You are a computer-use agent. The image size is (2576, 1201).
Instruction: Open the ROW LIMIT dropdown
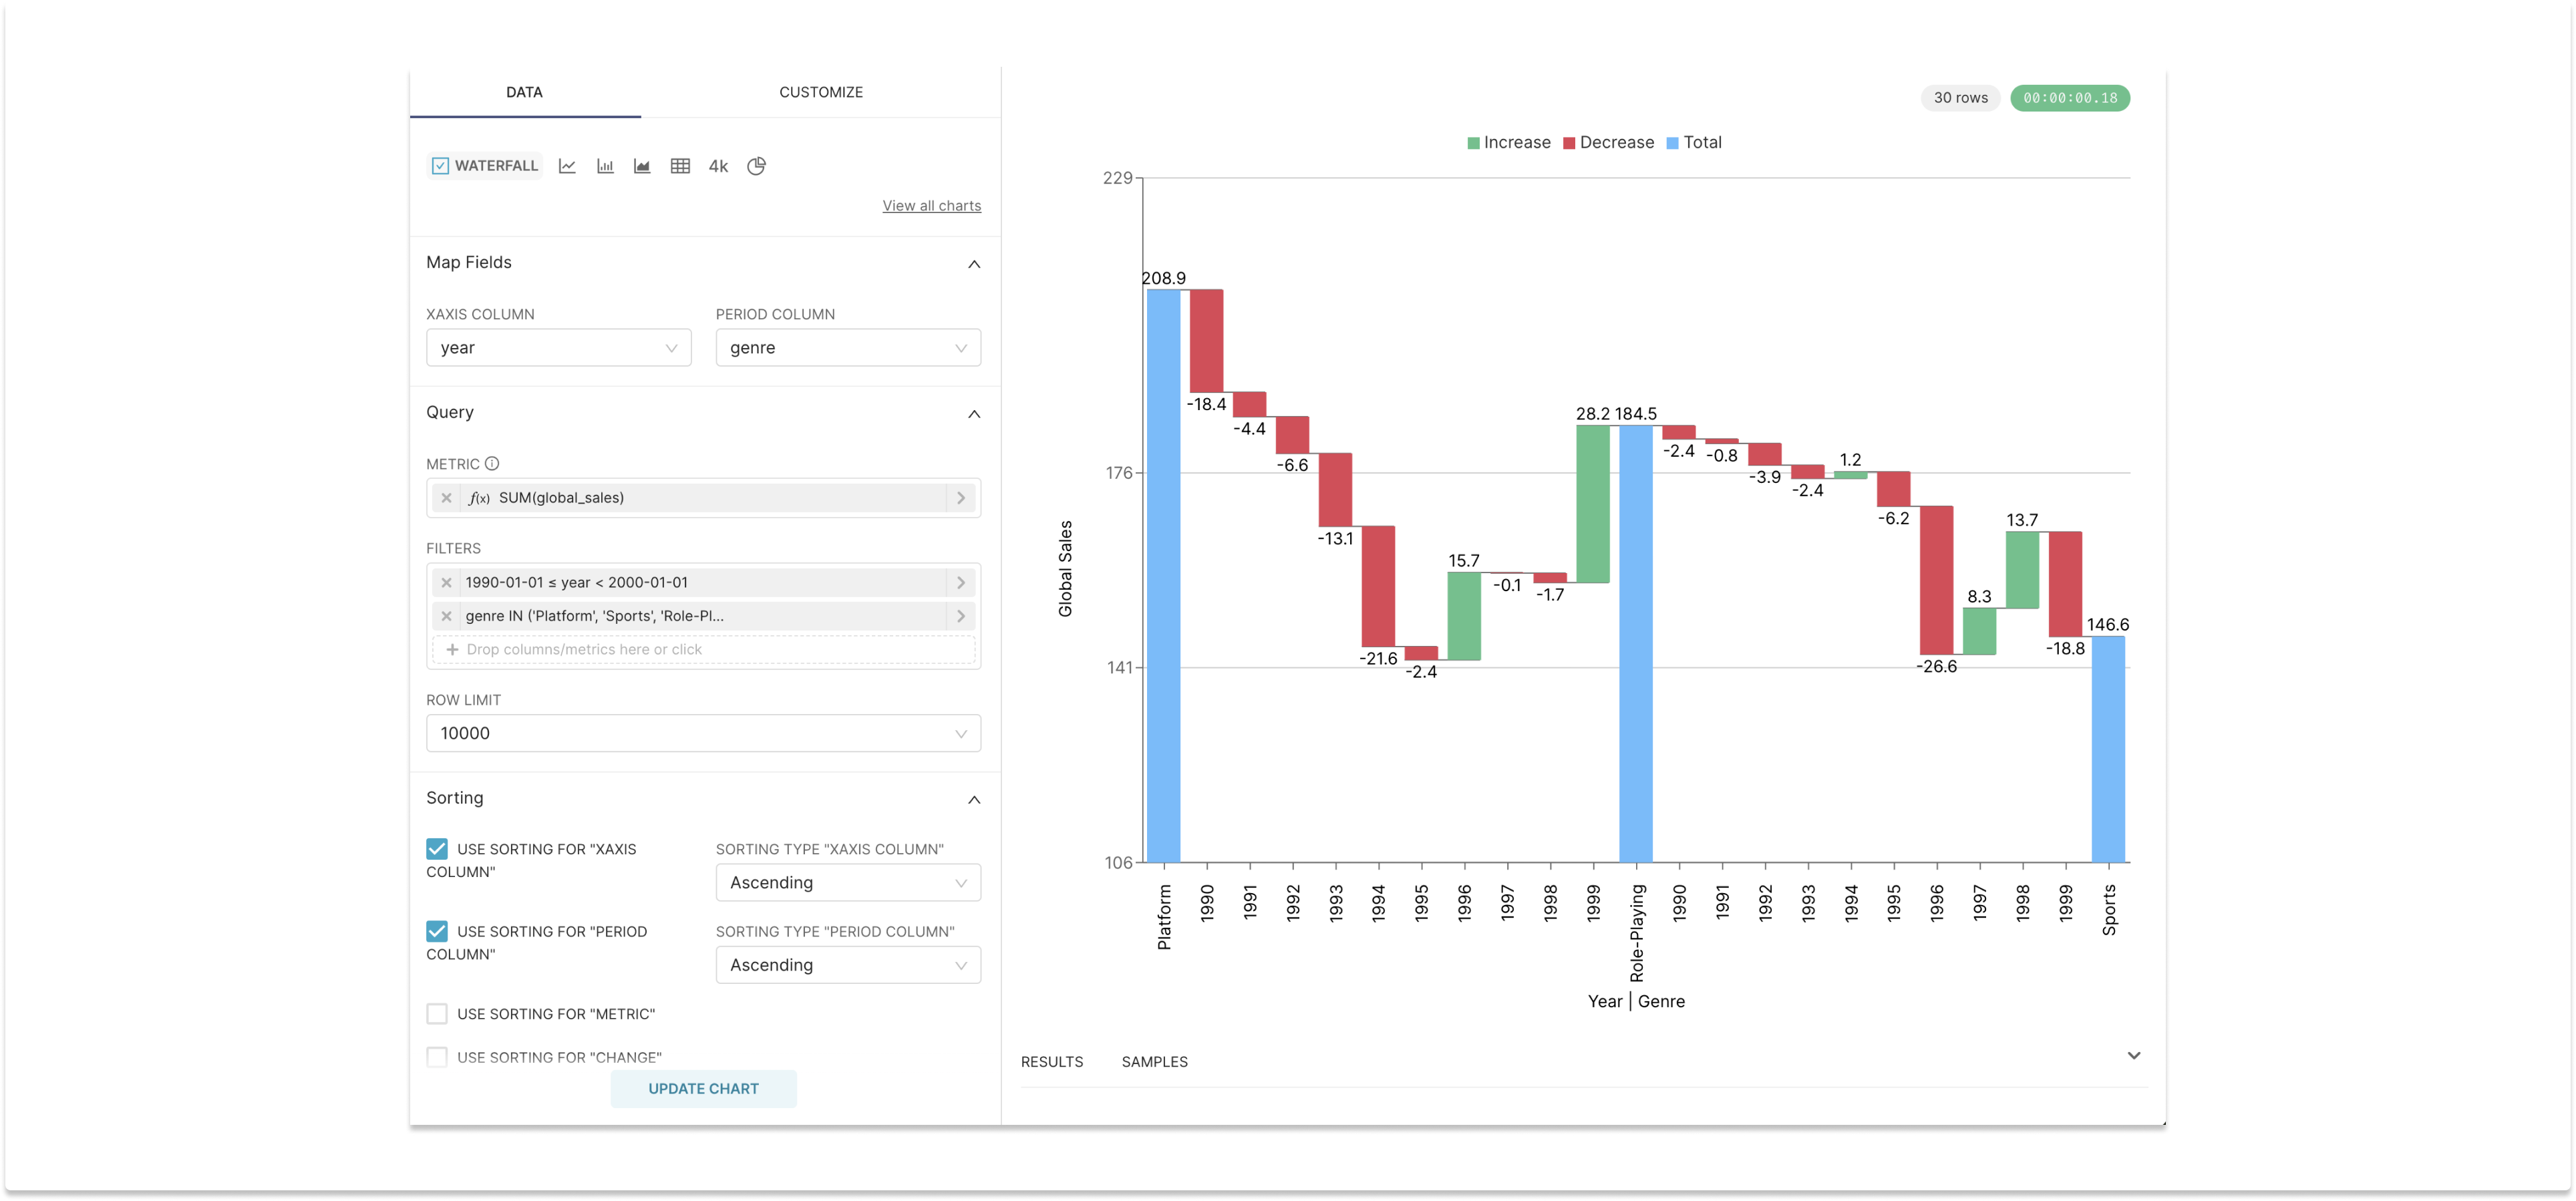tap(703, 733)
